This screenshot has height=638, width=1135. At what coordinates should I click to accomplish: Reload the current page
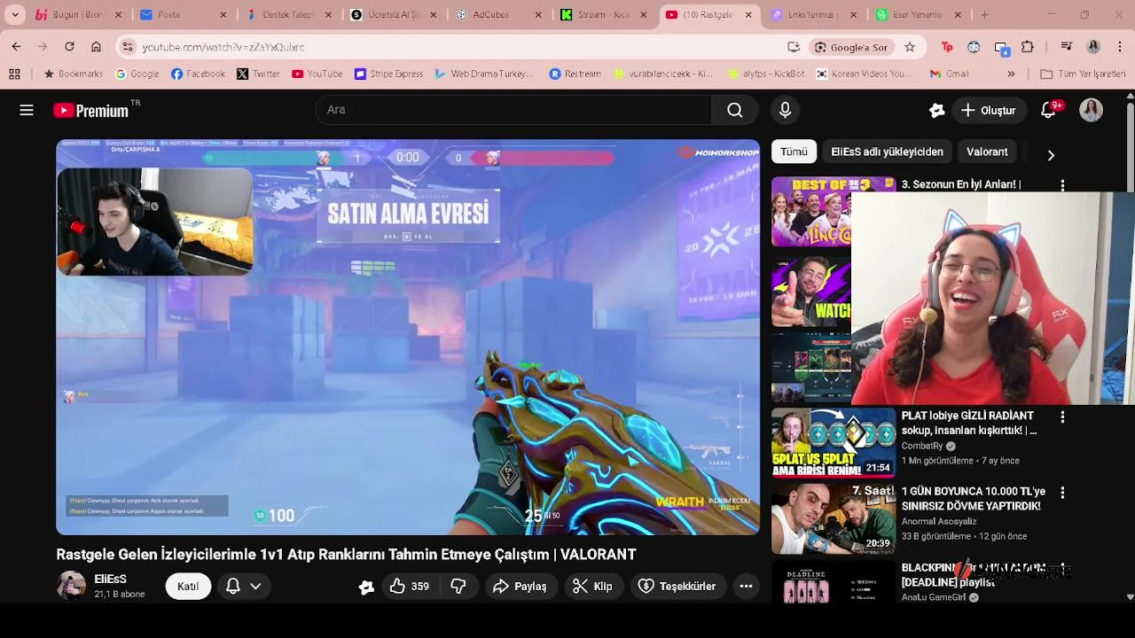(69, 47)
